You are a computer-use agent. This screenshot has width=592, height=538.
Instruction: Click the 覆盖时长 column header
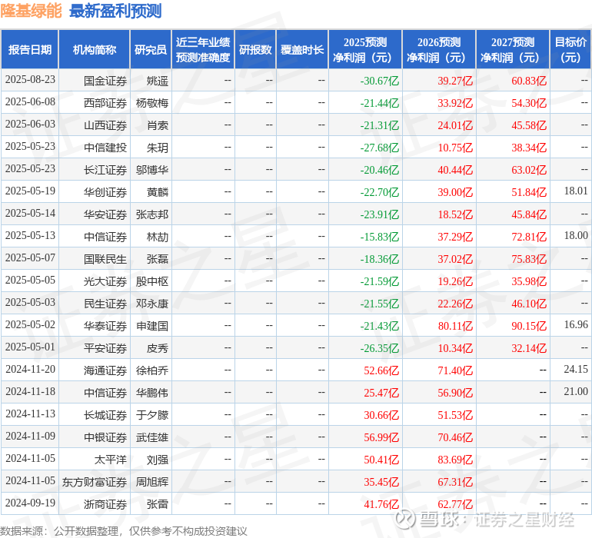click(302, 49)
